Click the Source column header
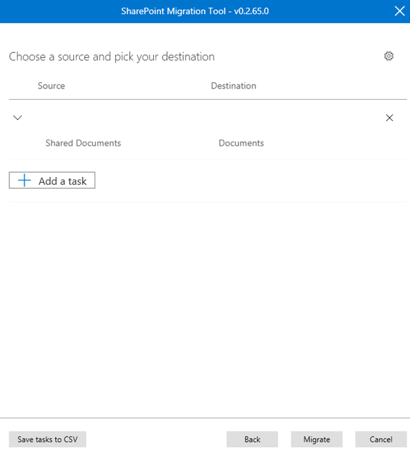 51,86
